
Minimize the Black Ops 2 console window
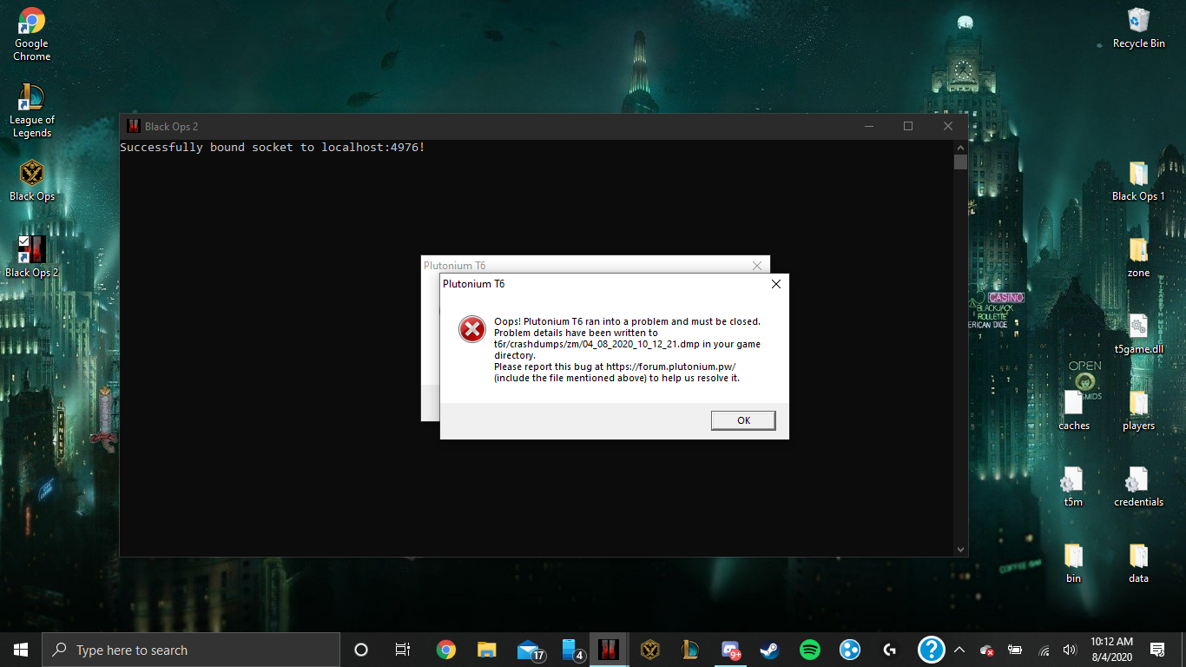pyautogui.click(x=868, y=126)
